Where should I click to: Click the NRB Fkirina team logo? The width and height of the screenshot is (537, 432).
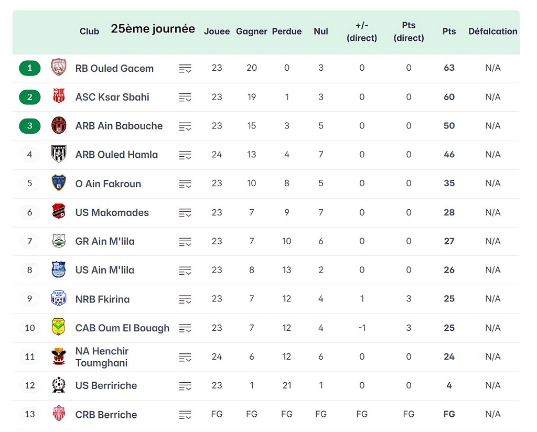pyautogui.click(x=59, y=299)
